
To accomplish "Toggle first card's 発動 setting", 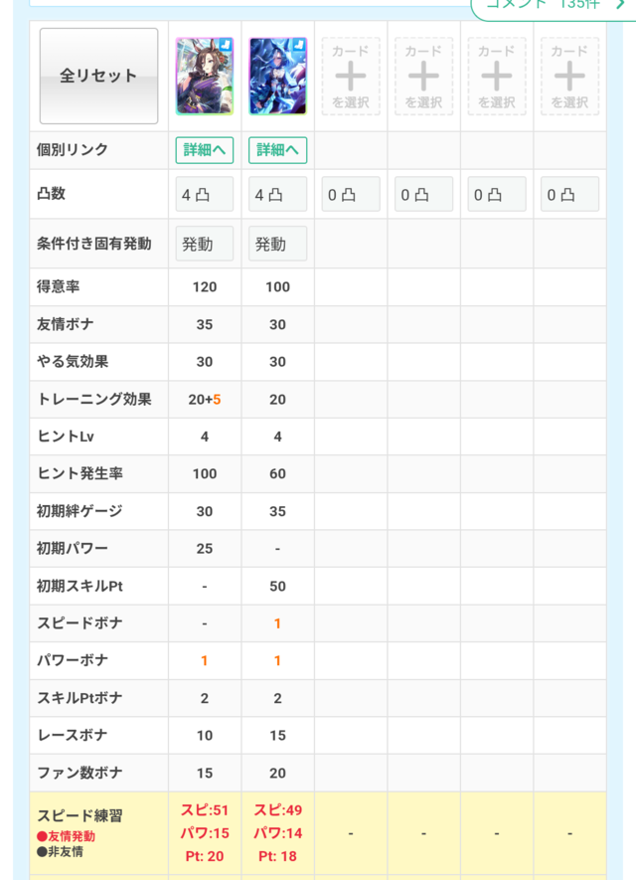I will (205, 244).
